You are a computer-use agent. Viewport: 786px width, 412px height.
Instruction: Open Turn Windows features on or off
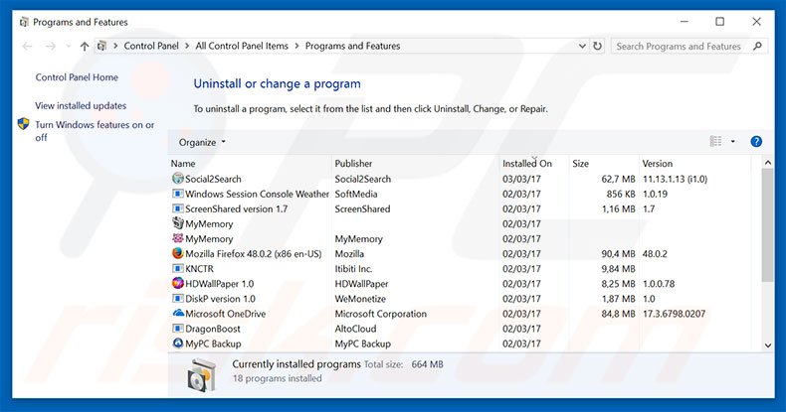coord(95,131)
